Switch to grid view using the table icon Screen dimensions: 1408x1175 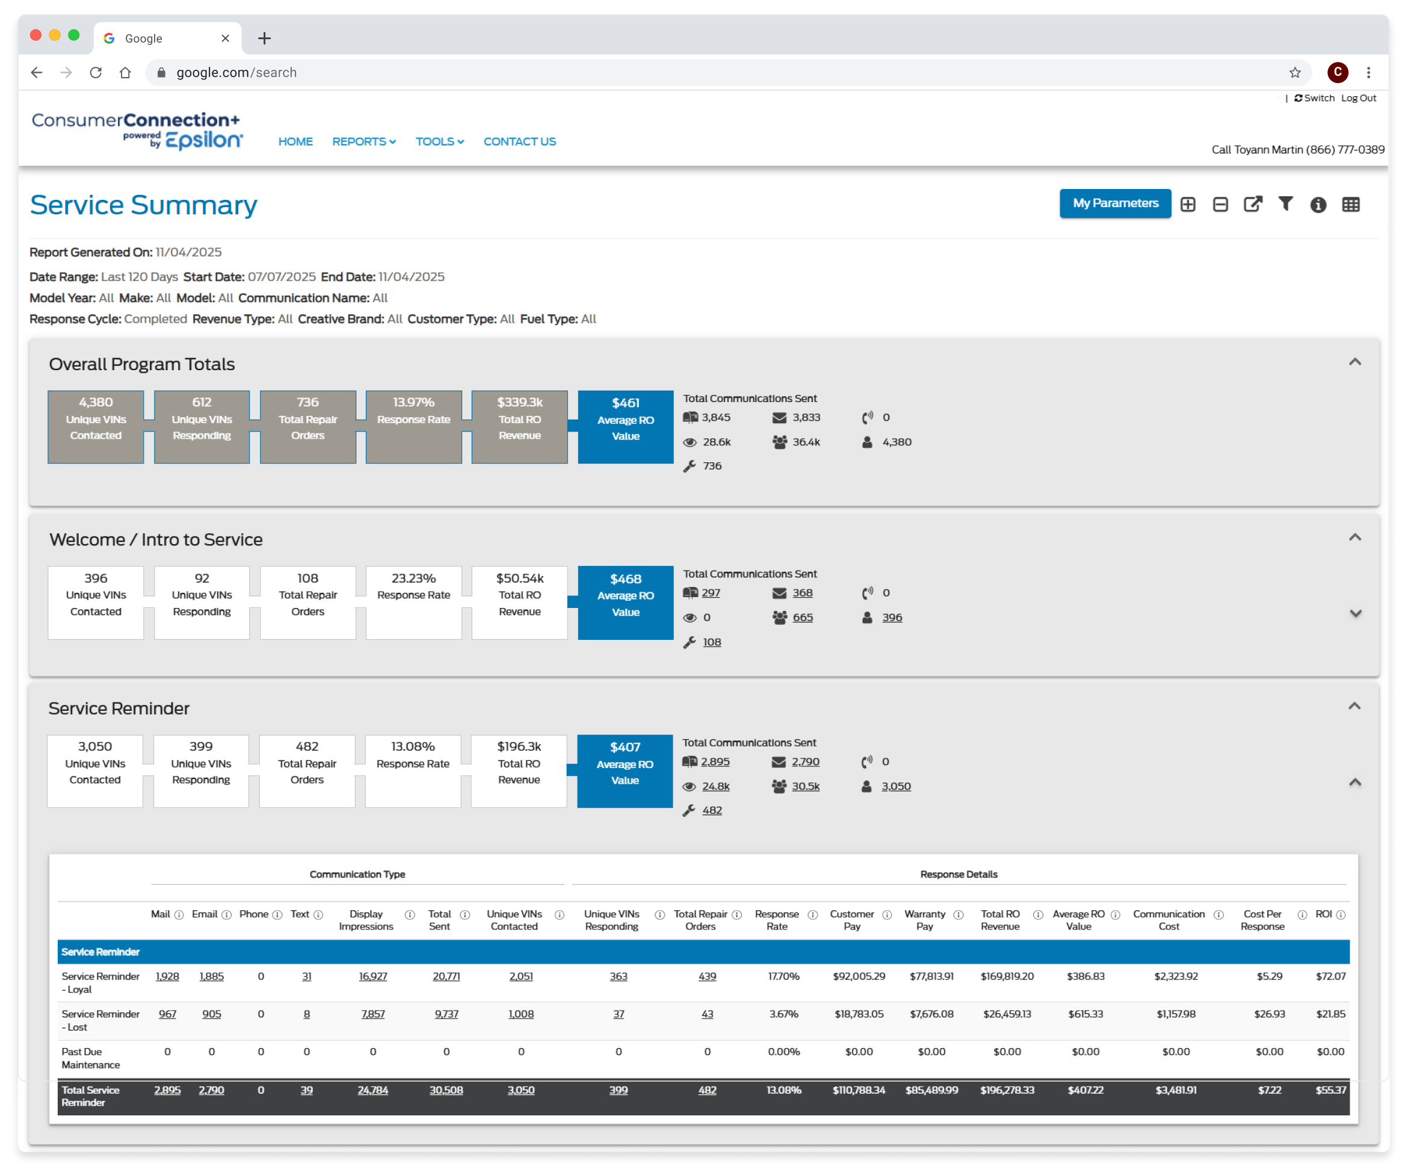[x=1351, y=205]
